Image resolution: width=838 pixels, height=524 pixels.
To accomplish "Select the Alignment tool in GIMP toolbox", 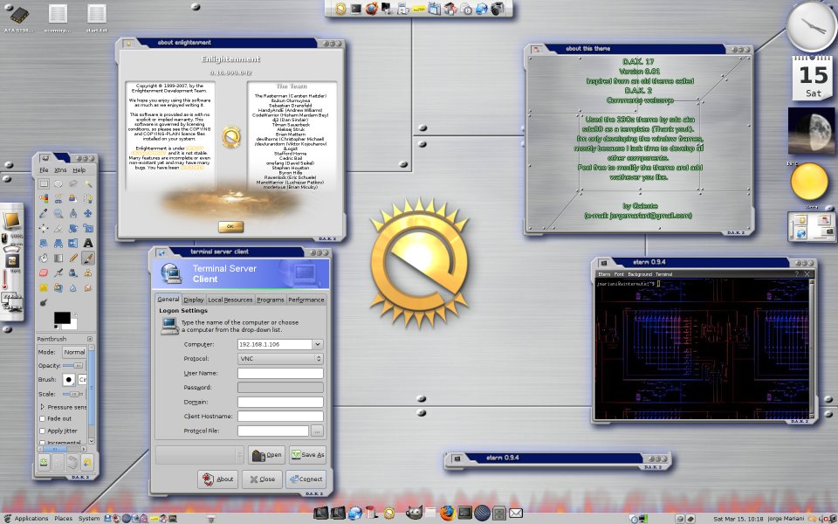I will point(44,228).
